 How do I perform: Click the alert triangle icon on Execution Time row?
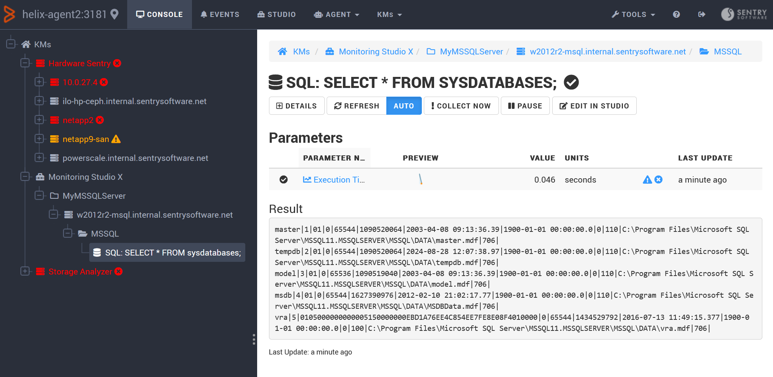[x=647, y=180]
